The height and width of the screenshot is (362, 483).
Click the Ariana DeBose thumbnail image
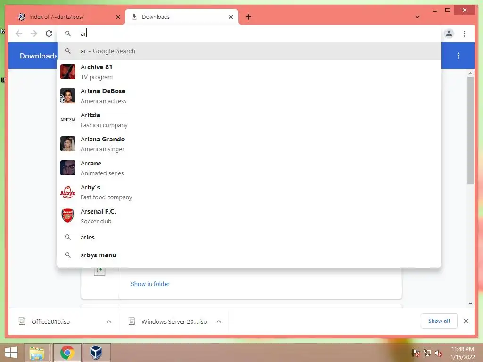(x=68, y=96)
